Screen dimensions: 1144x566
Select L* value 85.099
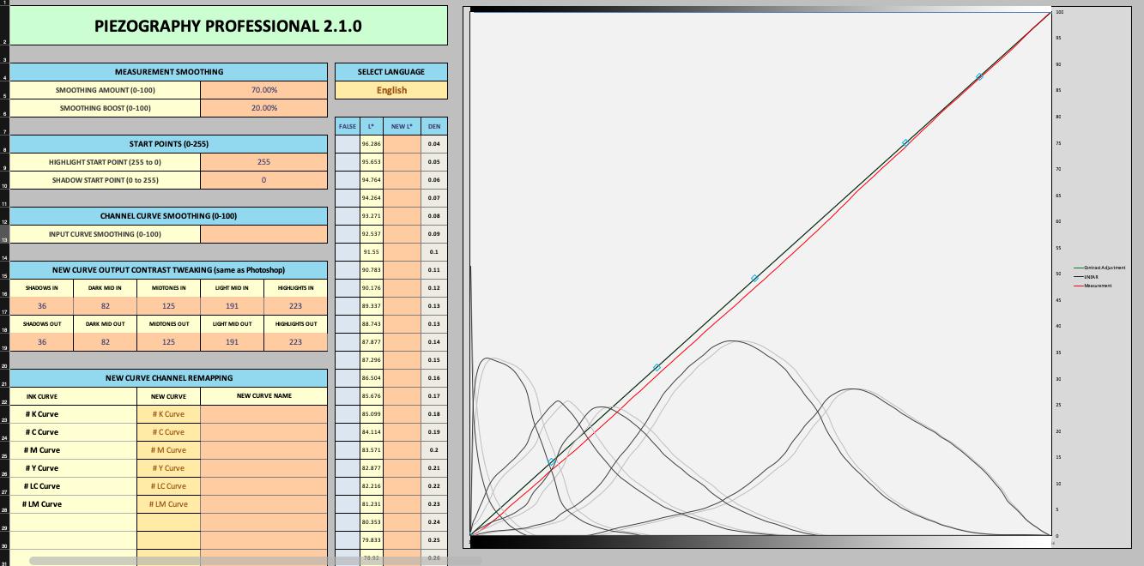(372, 414)
